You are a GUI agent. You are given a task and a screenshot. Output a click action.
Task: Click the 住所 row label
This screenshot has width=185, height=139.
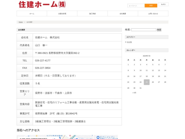(x=25, y=53)
